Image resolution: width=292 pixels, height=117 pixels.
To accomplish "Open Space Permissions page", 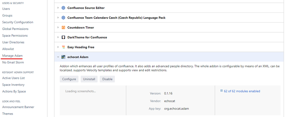I will [15, 35].
